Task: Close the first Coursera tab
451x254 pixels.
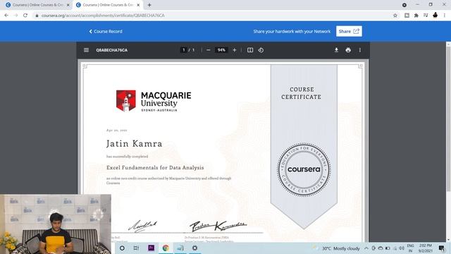Action: coord(68,5)
